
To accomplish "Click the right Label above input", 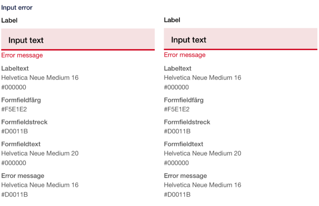I will [x=172, y=20].
